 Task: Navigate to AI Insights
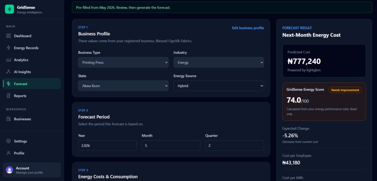[x=32, y=72]
